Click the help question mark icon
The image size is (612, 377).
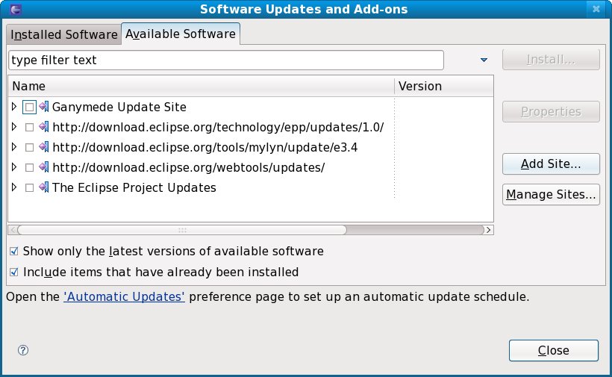[23, 350]
